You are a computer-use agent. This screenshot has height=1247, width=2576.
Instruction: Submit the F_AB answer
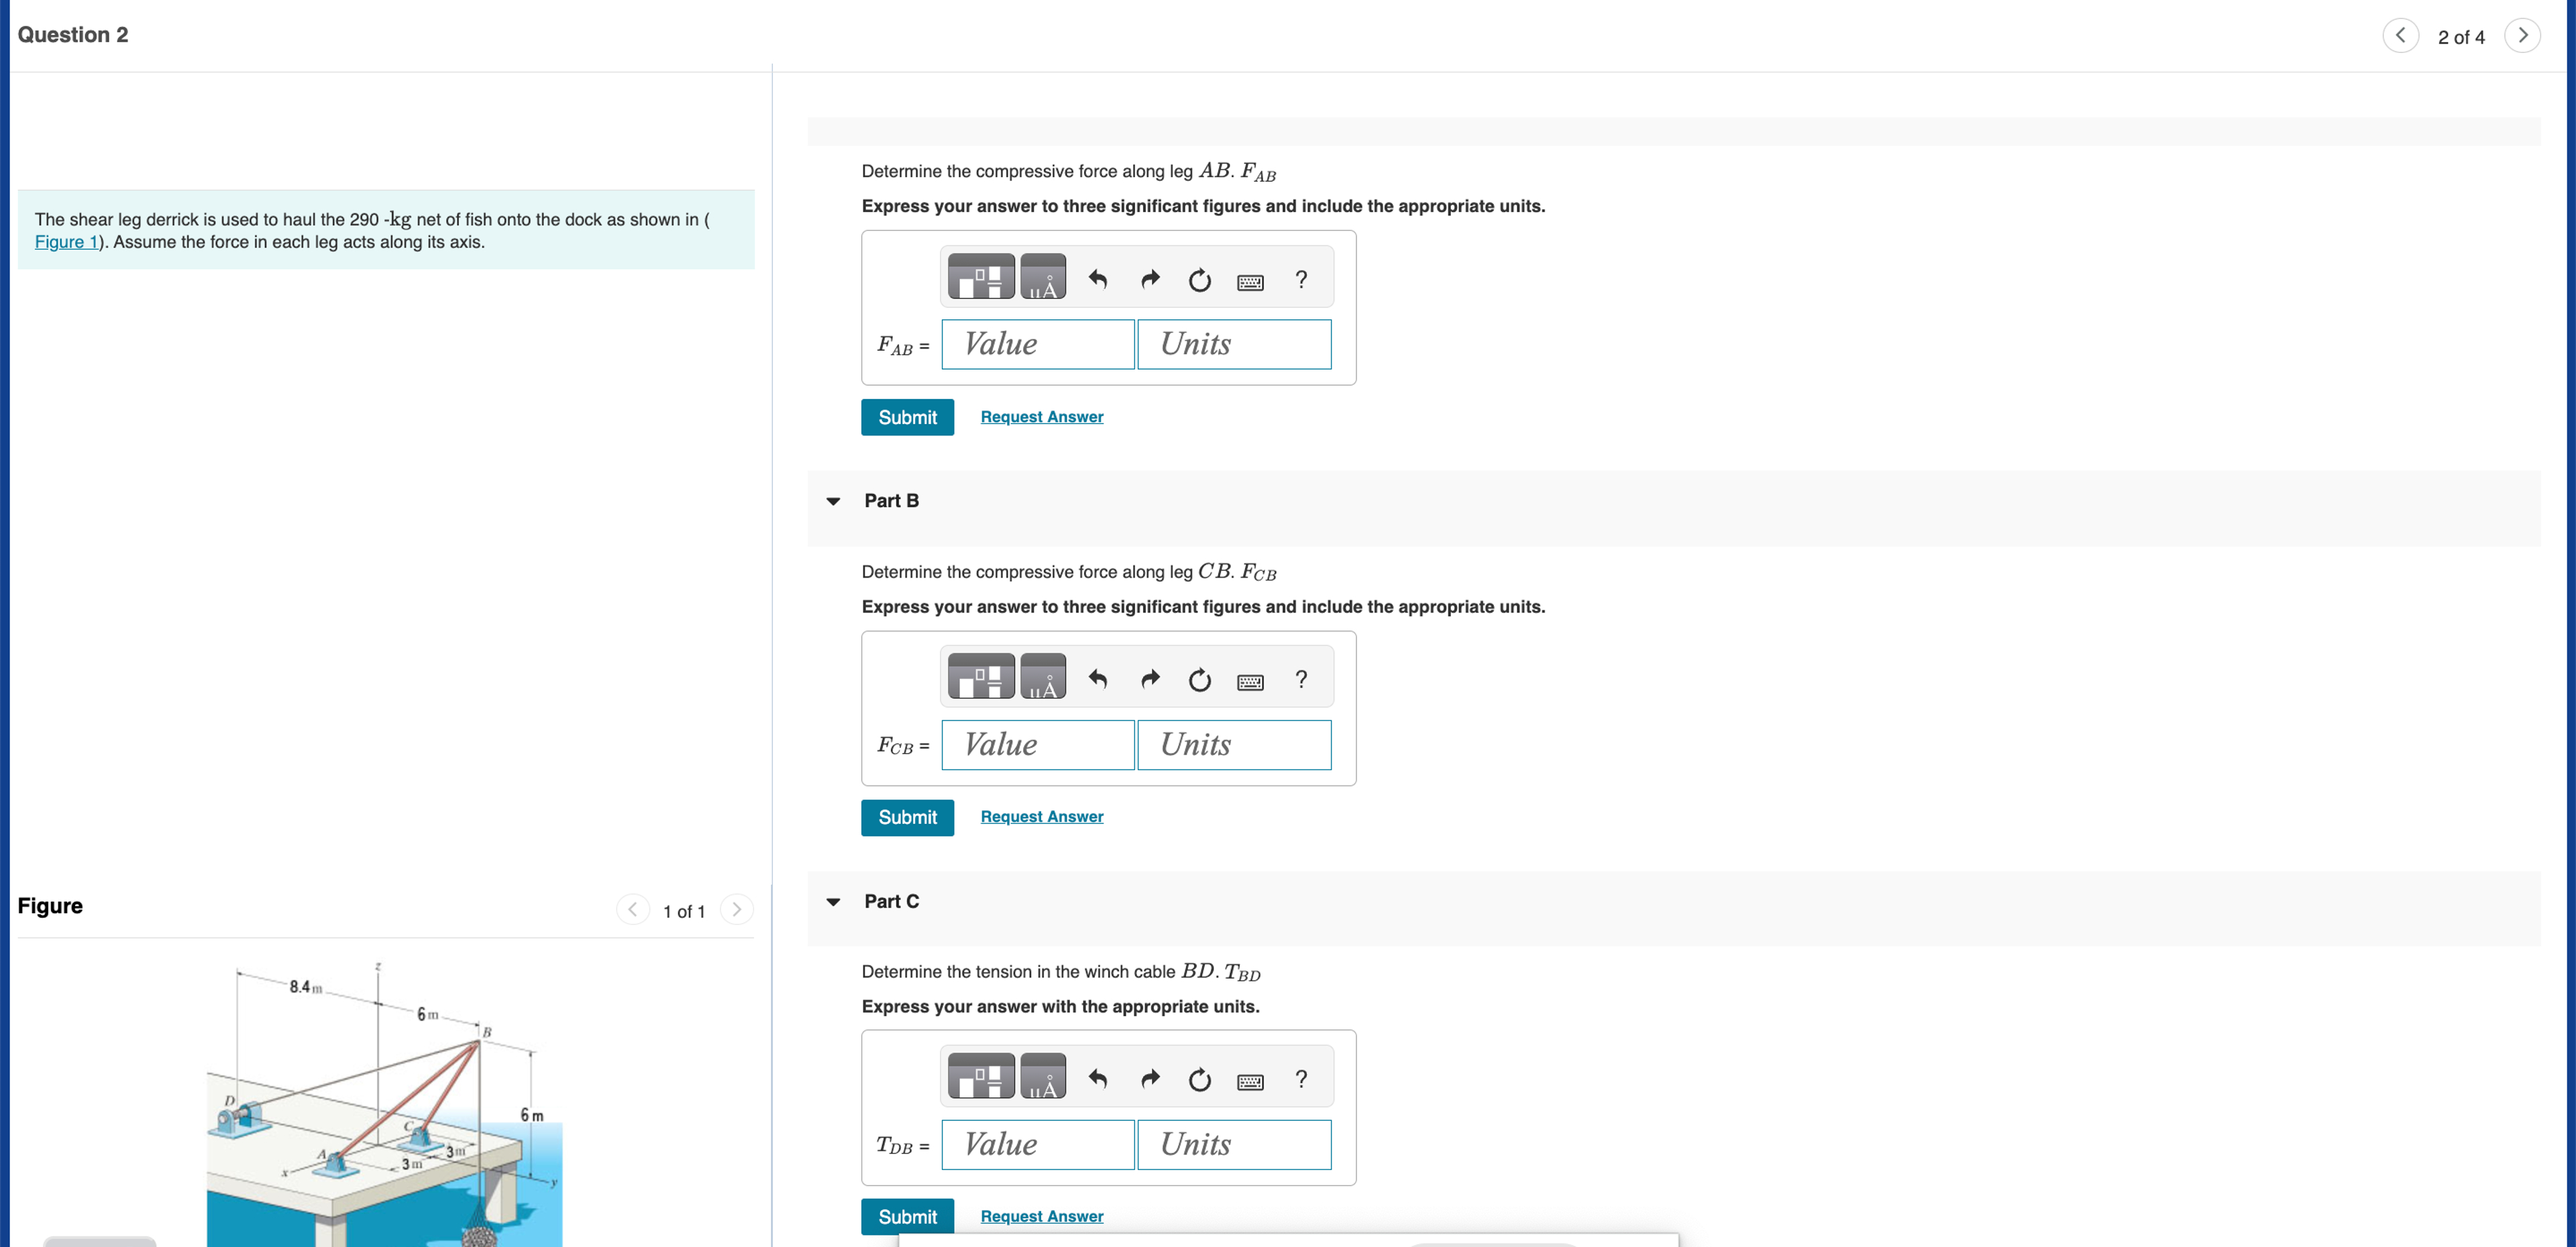click(907, 417)
